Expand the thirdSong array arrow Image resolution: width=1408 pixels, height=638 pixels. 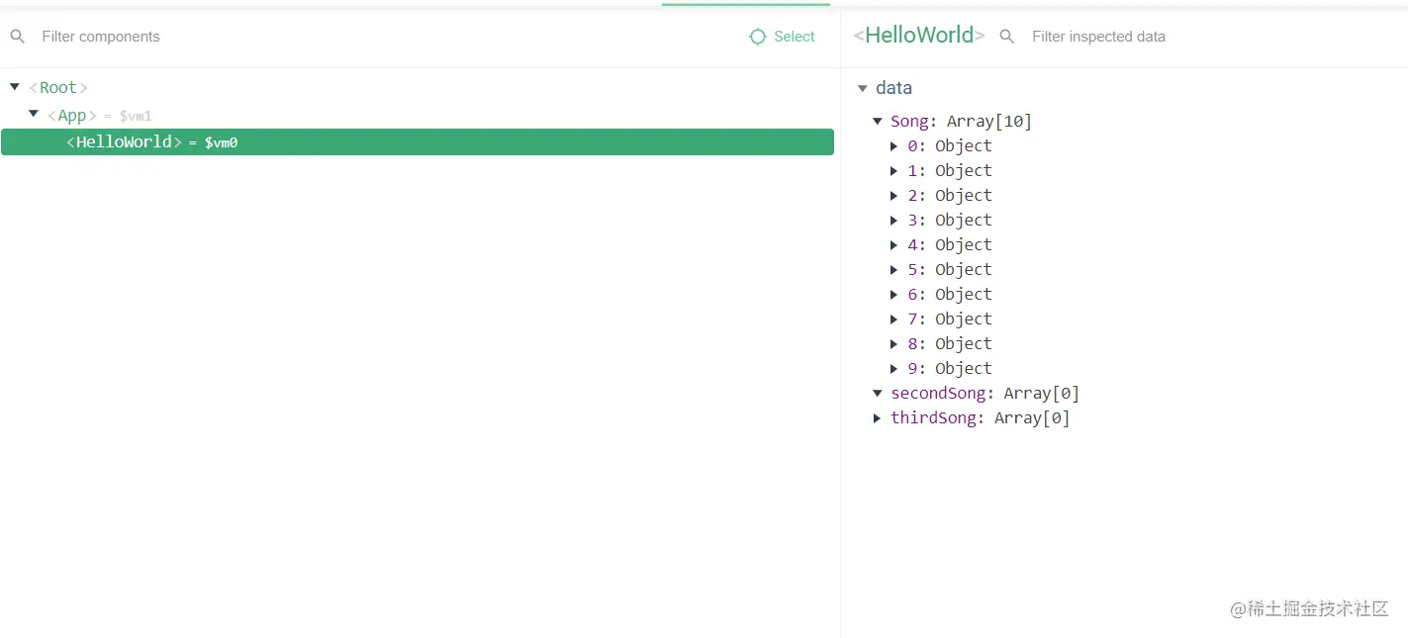pyautogui.click(x=877, y=418)
